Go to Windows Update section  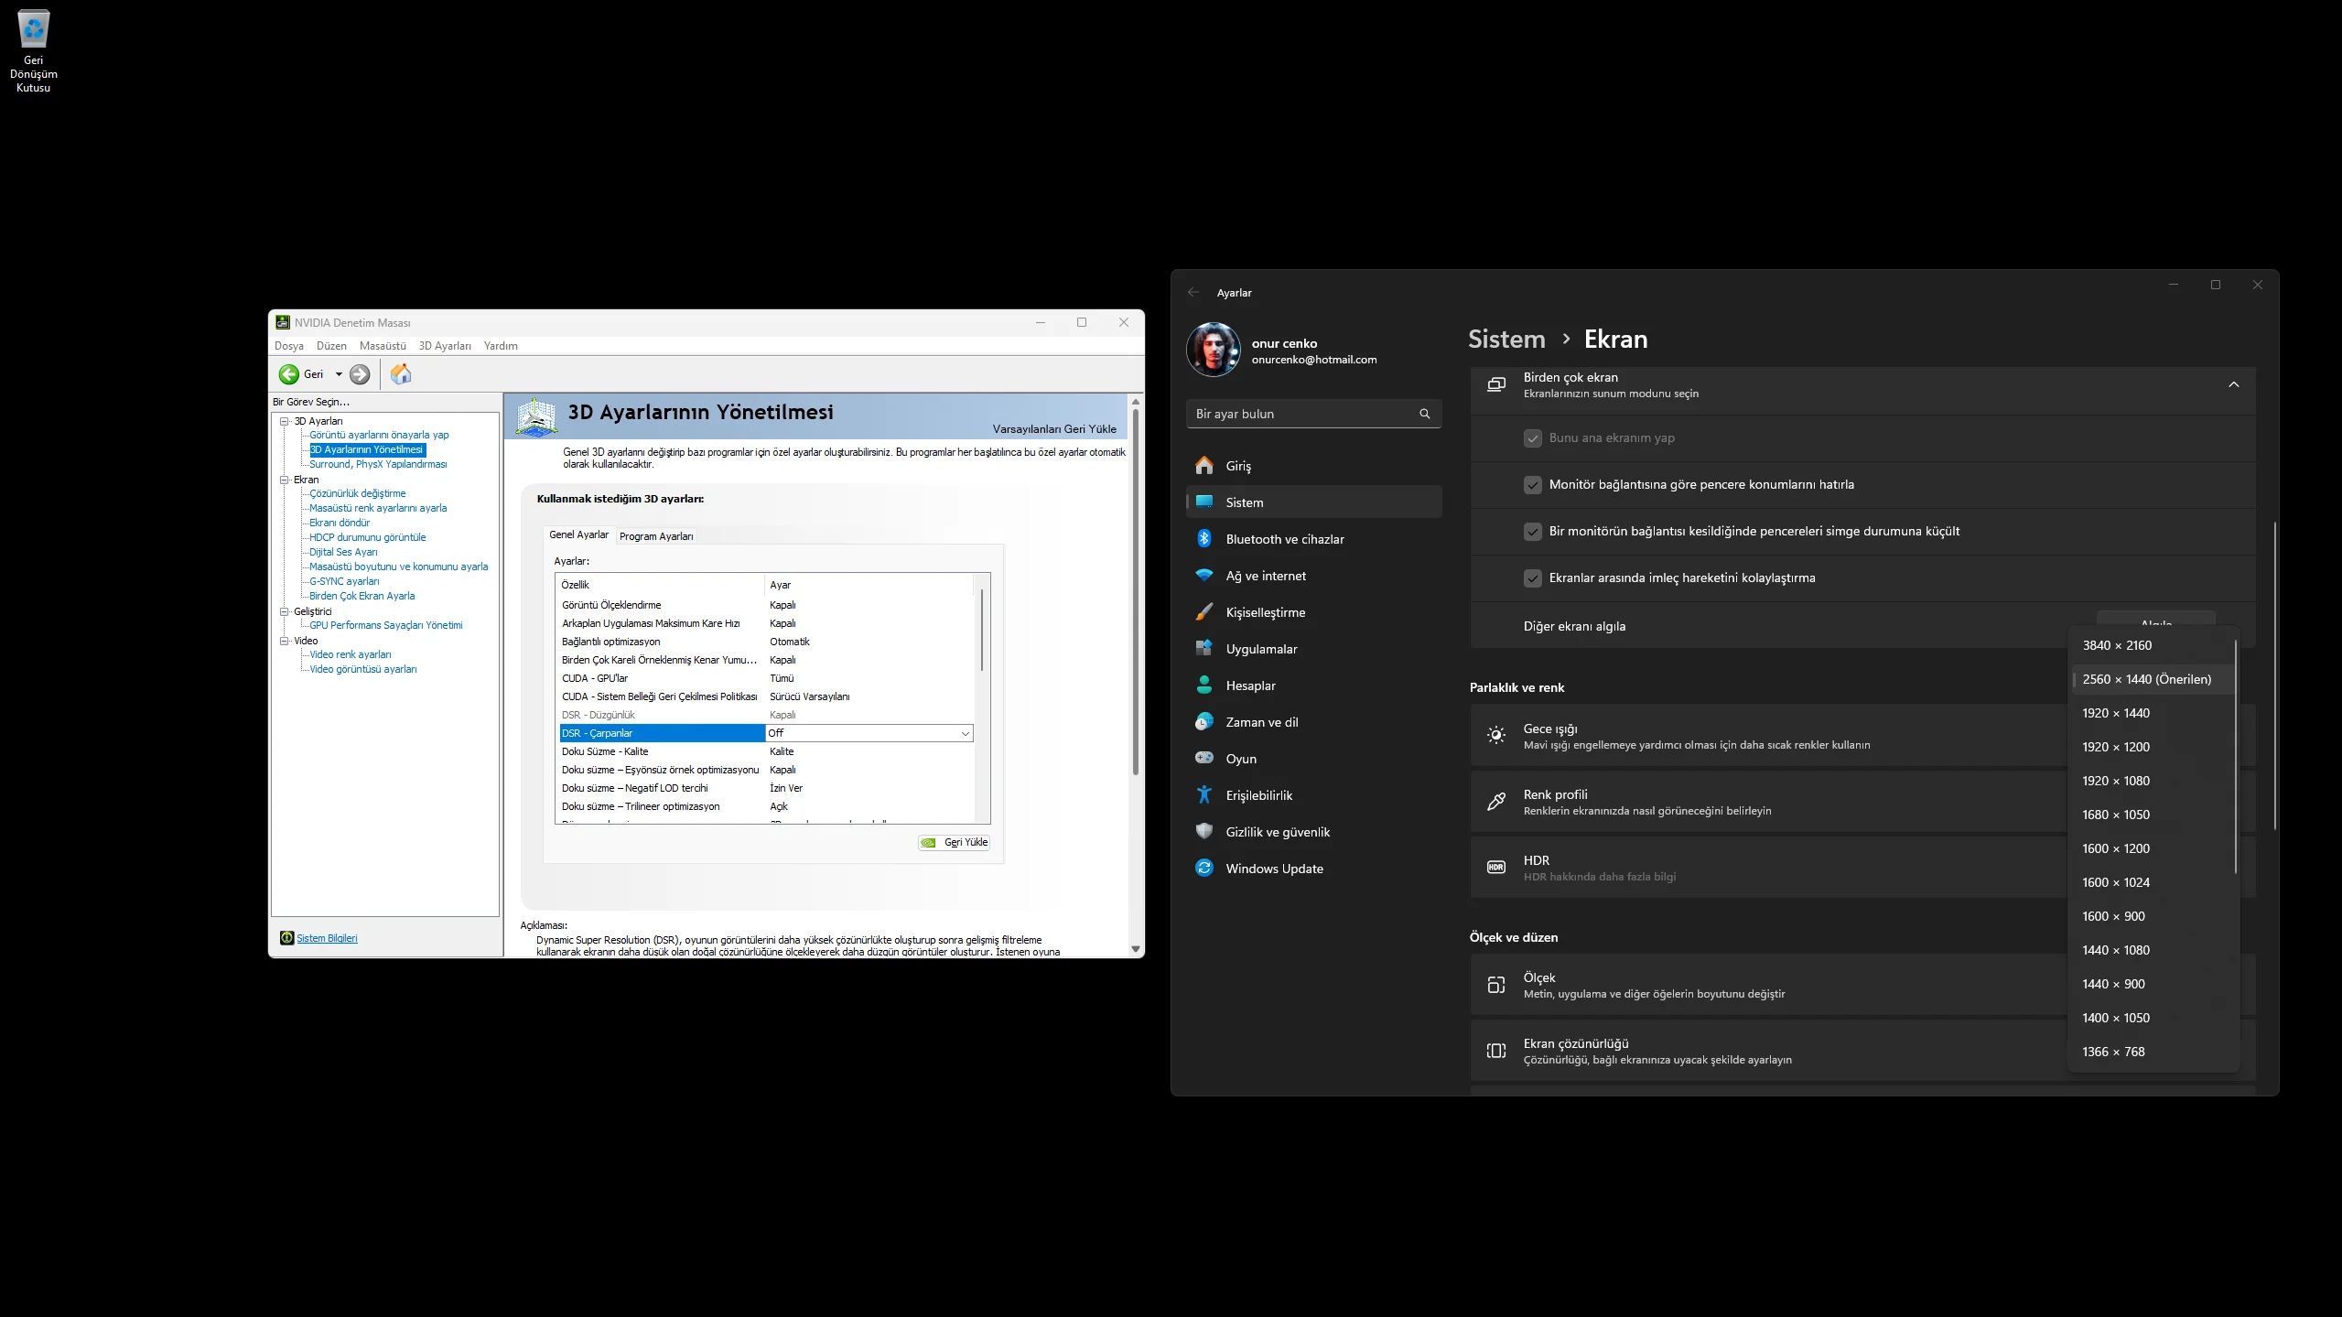1274,869
